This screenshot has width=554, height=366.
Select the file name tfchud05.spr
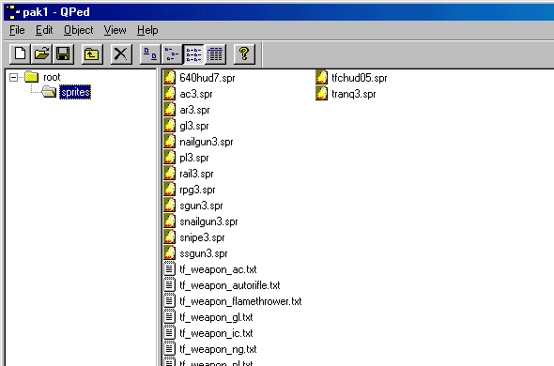click(360, 78)
